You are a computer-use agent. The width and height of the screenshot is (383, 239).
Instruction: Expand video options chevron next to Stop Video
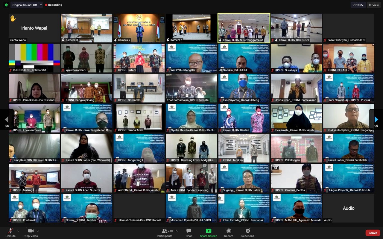(x=38, y=231)
